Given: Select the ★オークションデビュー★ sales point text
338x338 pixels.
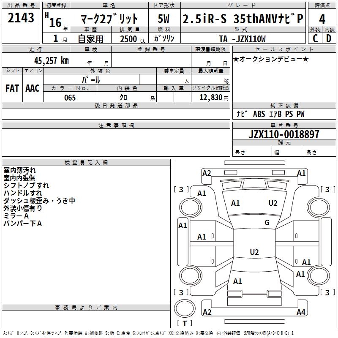Looking at the screenshot, I should 271,59.
